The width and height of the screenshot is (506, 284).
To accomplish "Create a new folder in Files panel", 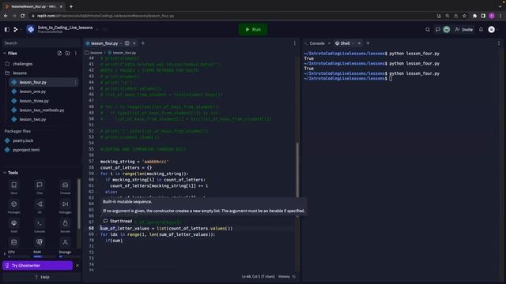I will [67, 53].
